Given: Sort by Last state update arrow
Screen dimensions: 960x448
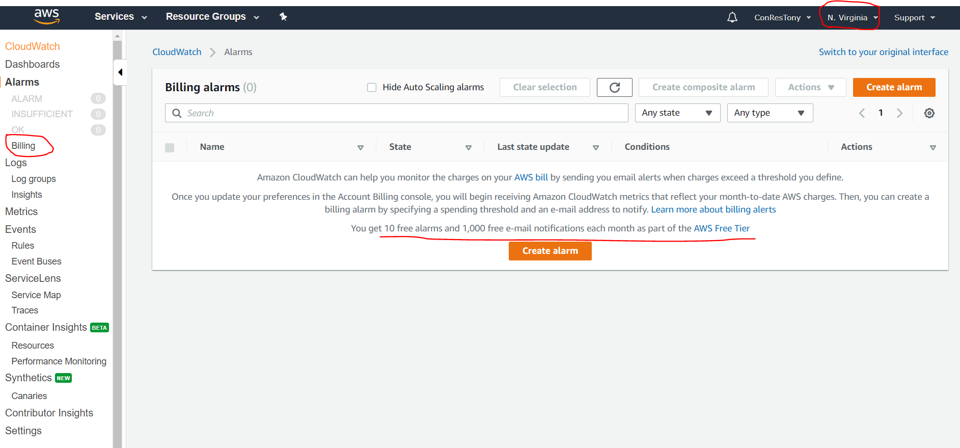Looking at the screenshot, I should [x=595, y=147].
